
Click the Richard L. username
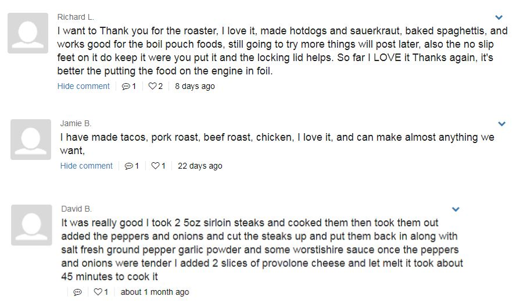pyautogui.click(x=76, y=17)
